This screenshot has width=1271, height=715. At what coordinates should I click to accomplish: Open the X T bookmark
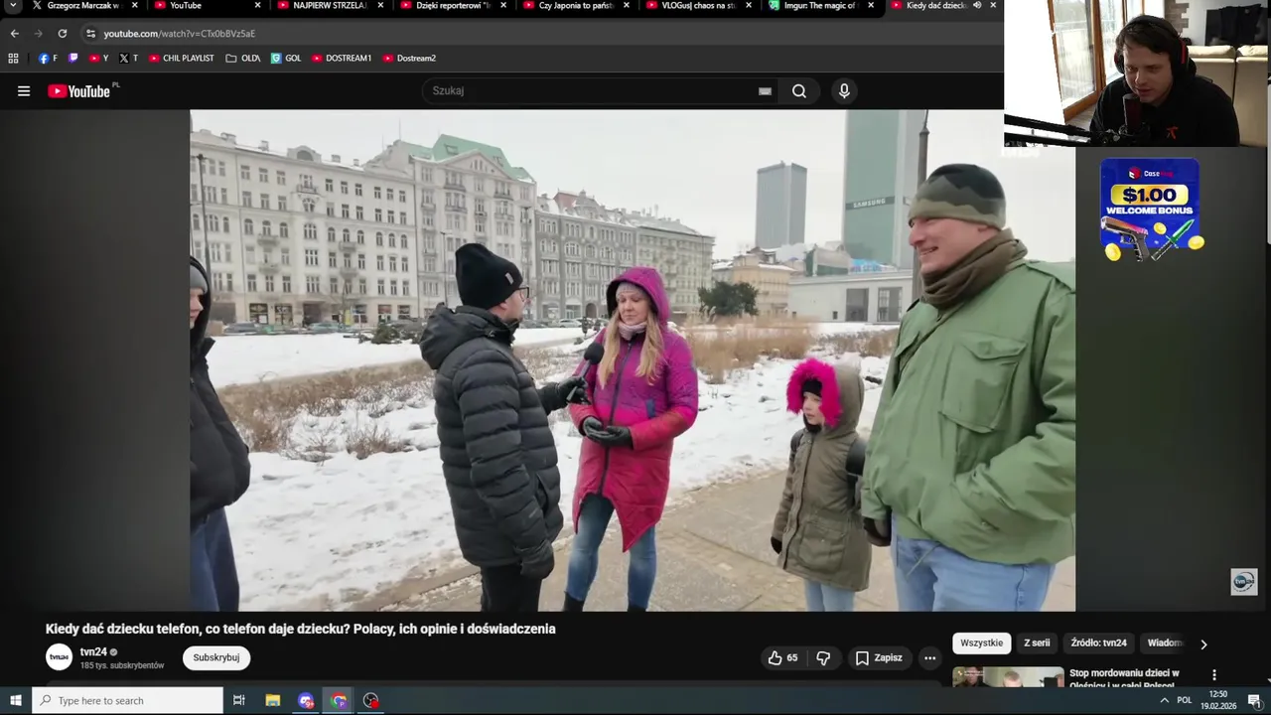coord(129,59)
